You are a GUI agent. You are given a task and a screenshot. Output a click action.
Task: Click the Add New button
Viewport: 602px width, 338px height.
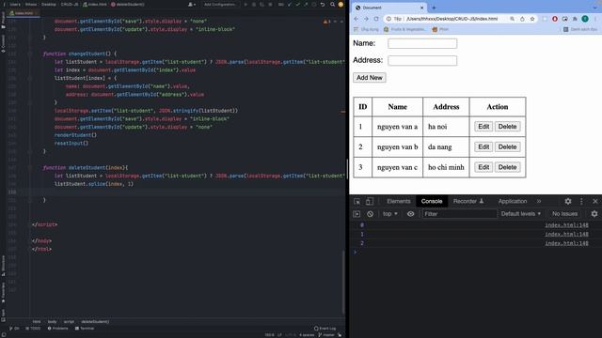click(370, 78)
